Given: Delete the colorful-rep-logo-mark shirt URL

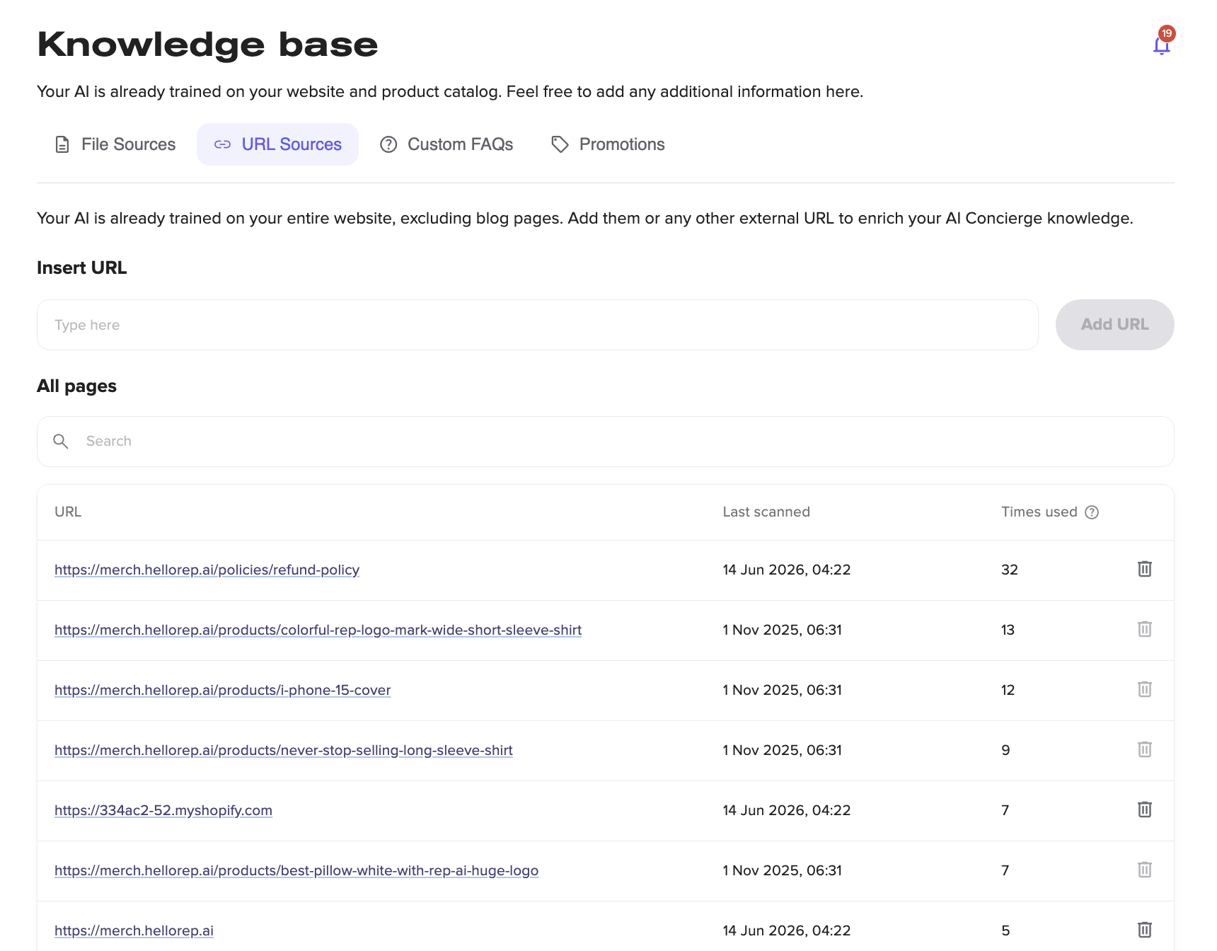Looking at the screenshot, I should [x=1144, y=629].
